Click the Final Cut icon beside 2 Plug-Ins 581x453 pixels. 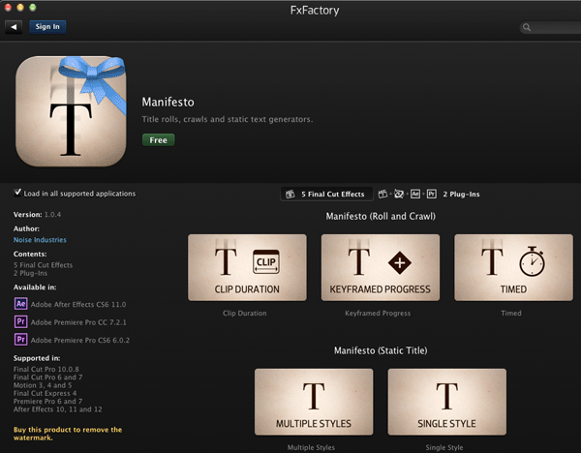point(382,194)
